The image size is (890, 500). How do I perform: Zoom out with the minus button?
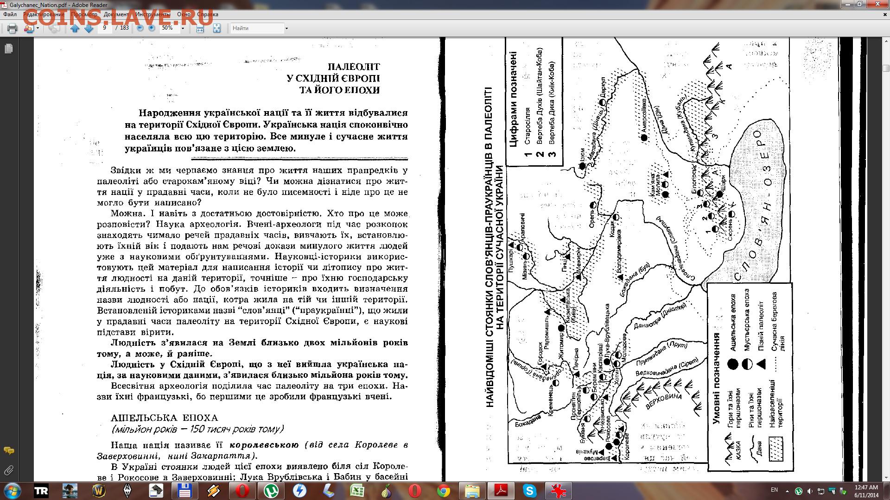(140, 28)
